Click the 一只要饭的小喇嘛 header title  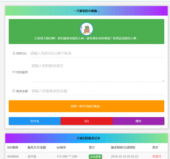coord(86,11)
